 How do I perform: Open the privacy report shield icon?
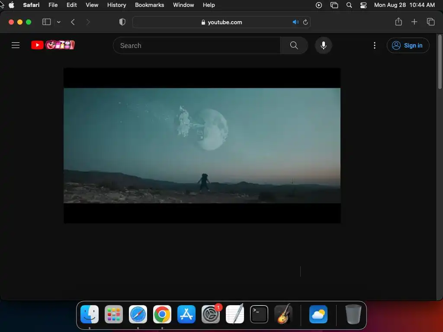pos(122,22)
